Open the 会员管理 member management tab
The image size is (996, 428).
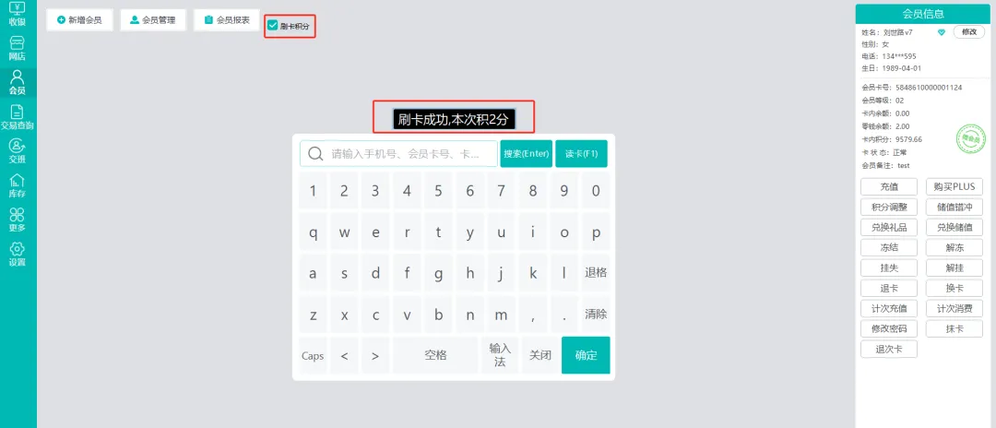pyautogui.click(x=152, y=19)
